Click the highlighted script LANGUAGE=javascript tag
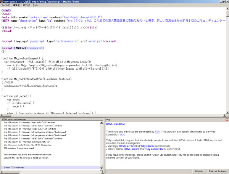This screenshot has height=174, width=229. (23, 48)
